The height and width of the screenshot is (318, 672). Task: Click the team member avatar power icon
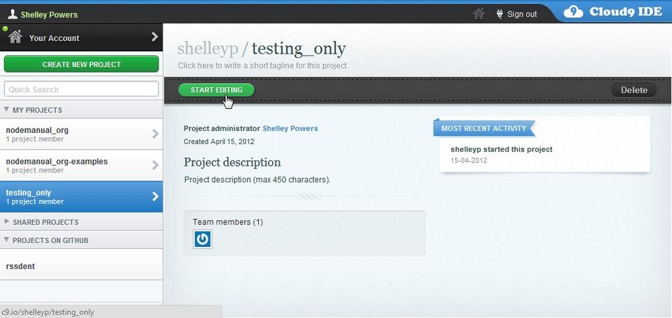pos(202,239)
